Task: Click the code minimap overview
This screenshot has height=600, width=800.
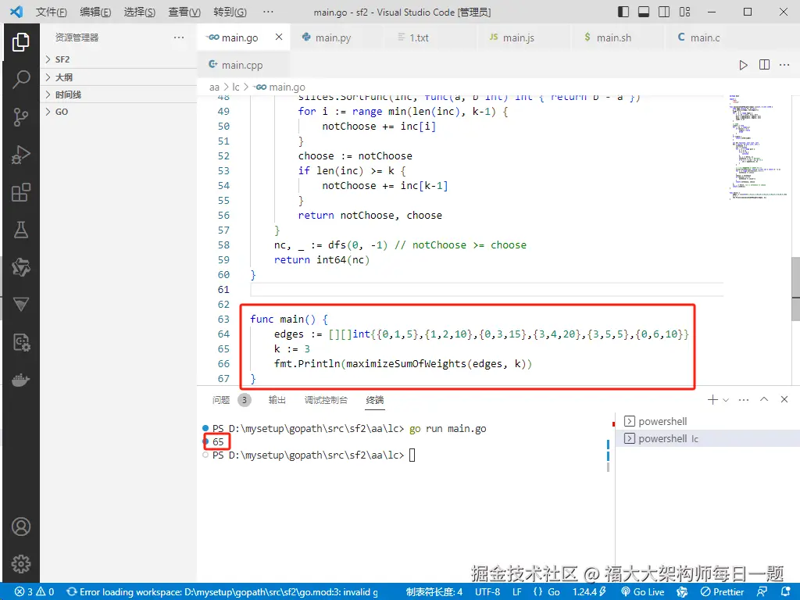Action: click(x=757, y=147)
